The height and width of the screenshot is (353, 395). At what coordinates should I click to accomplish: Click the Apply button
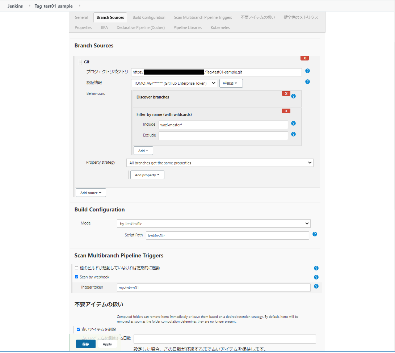tap(107, 344)
